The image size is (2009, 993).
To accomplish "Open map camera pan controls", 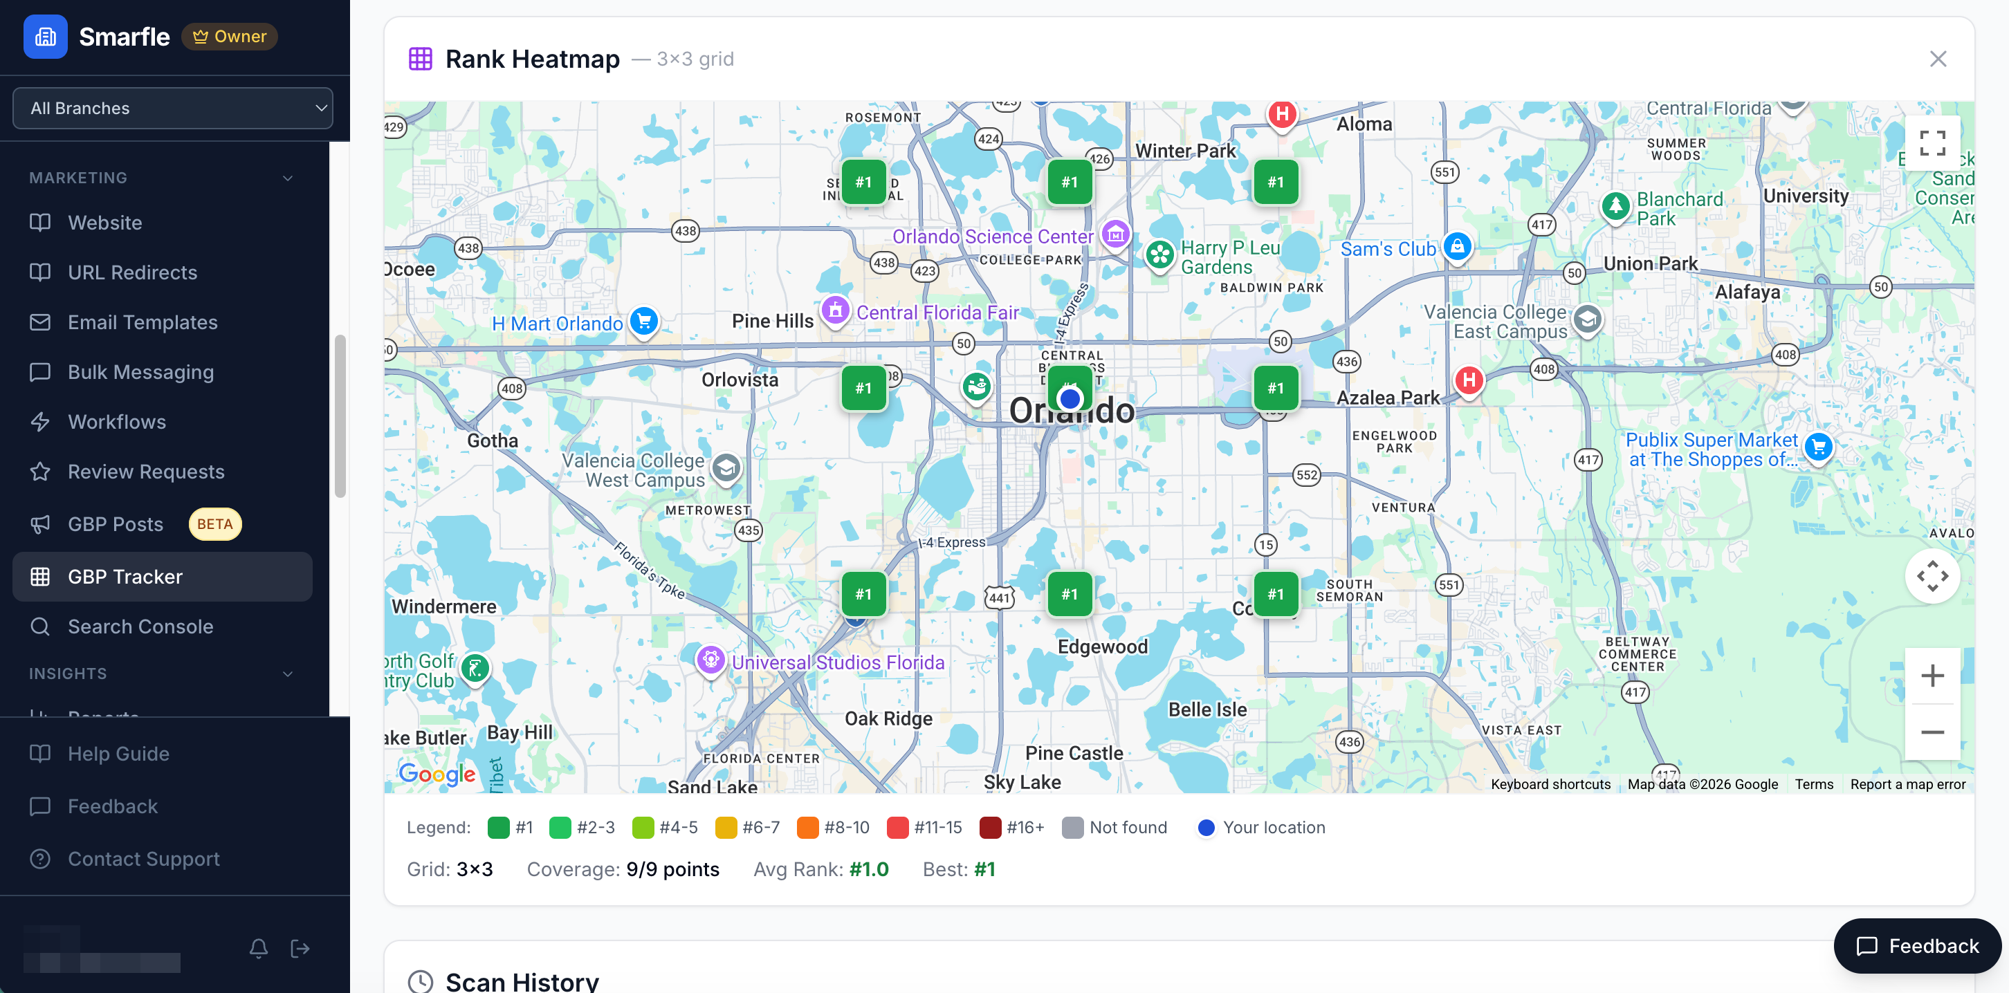I will [1933, 577].
